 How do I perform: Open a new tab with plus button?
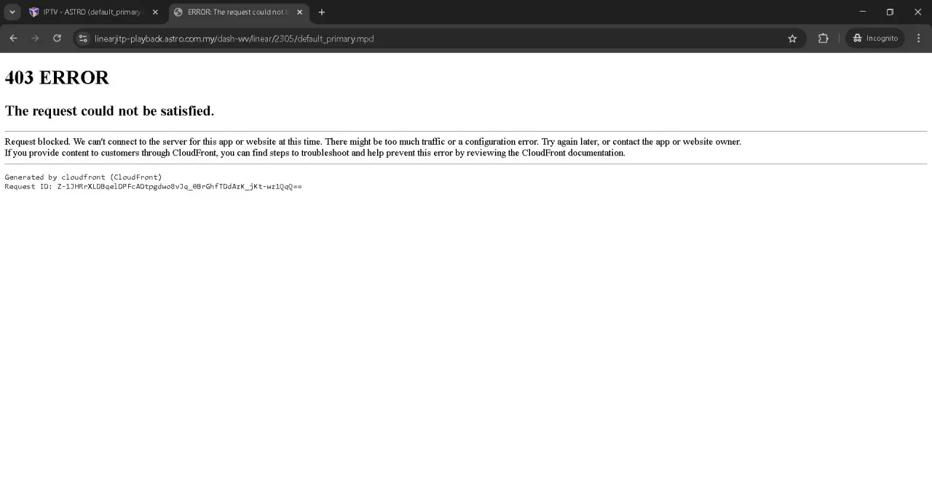(322, 12)
